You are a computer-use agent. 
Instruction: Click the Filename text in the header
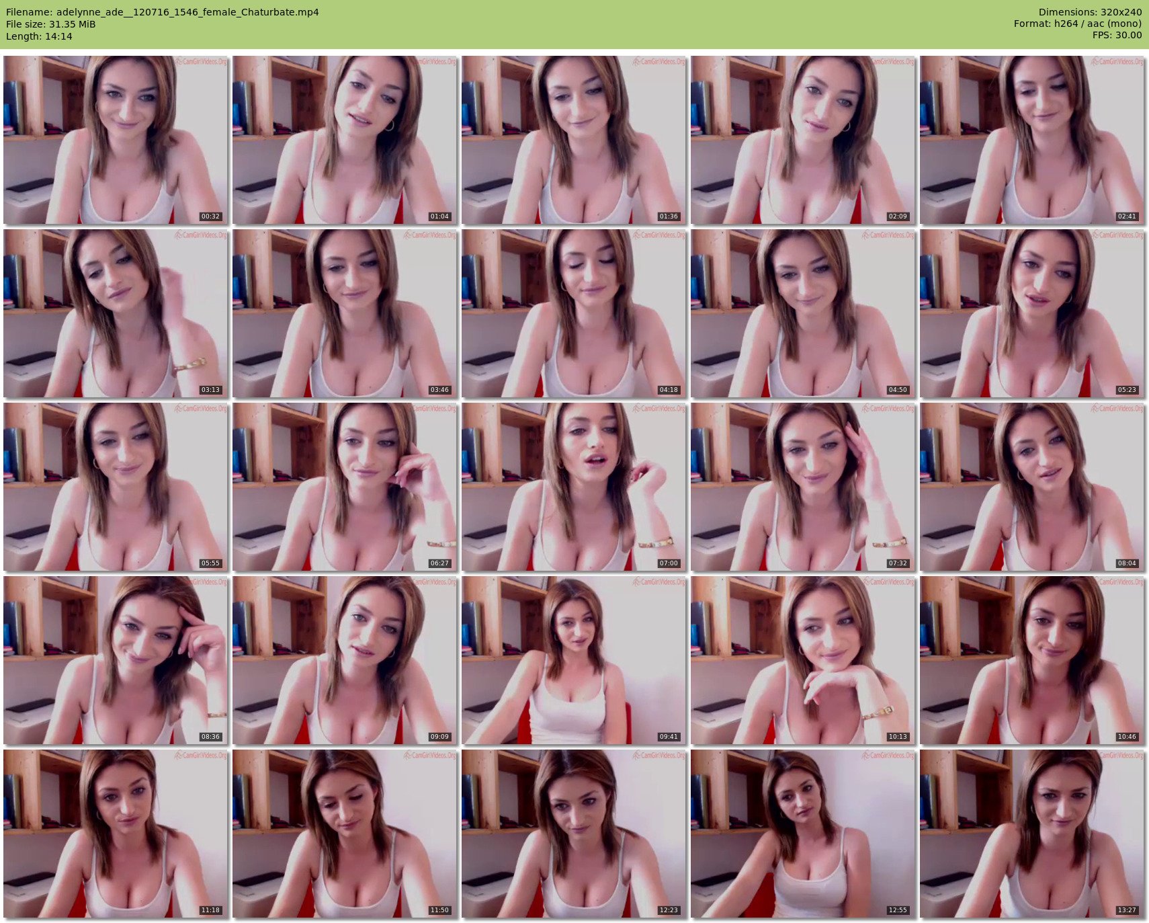coord(162,12)
